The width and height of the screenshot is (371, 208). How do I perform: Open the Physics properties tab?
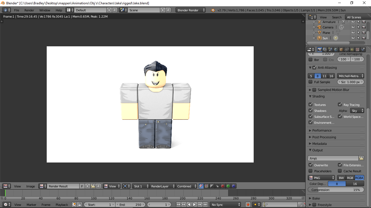(363, 50)
